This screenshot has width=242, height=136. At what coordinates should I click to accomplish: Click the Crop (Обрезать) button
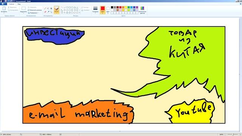pos(32,7)
